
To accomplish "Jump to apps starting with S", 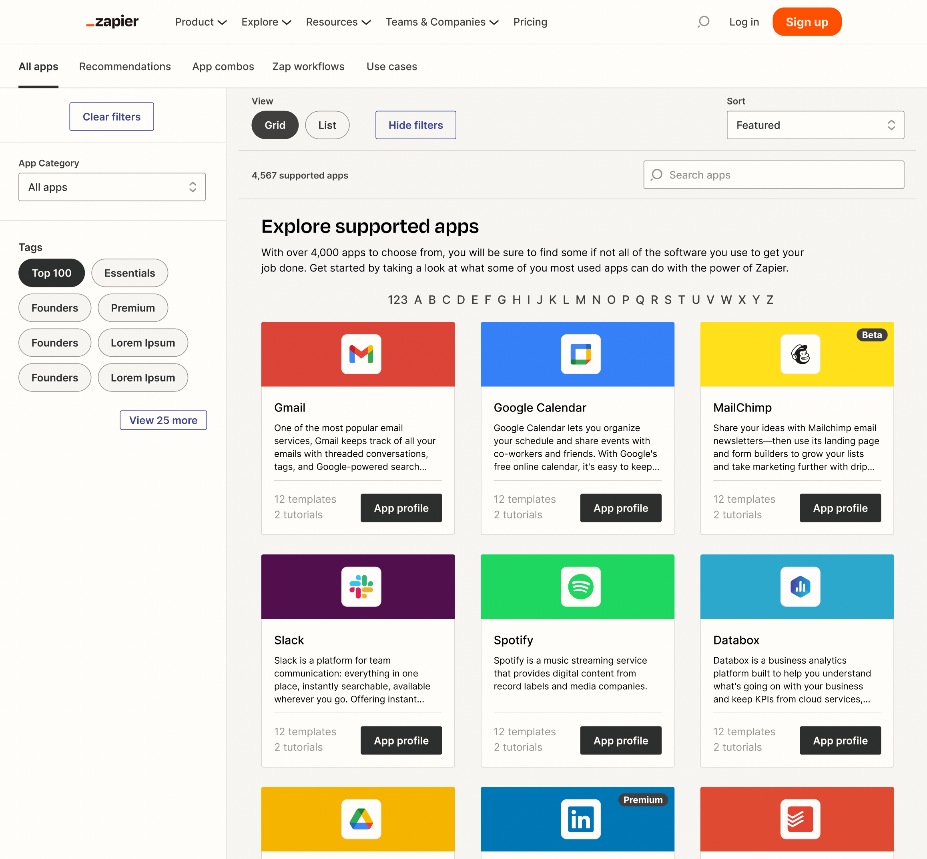I will (x=668, y=300).
